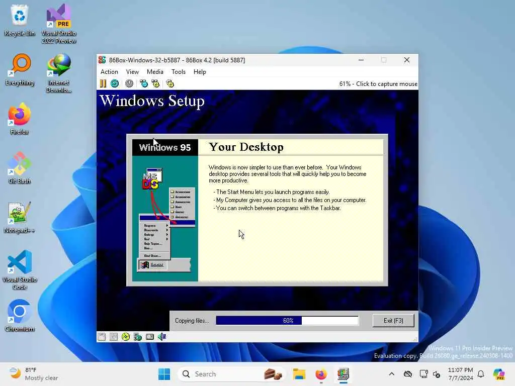
Task: Click the CD-ROM disc status icon
Action: 125,337
